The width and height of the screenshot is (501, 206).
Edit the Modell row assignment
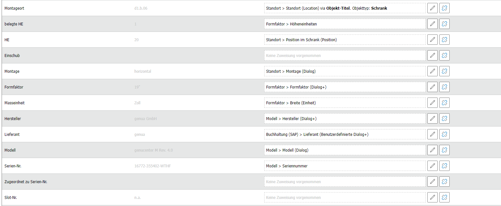coord(433,150)
